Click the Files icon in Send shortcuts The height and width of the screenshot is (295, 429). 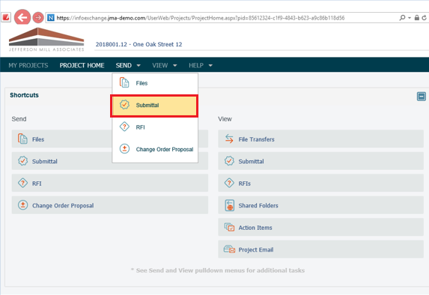[22, 139]
